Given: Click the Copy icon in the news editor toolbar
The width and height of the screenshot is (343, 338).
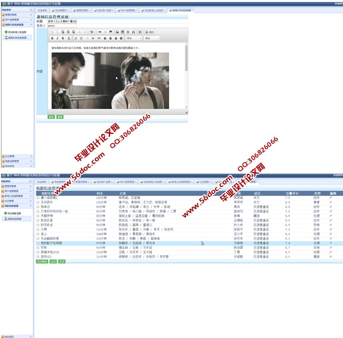Looking at the screenshot, I should click(57, 32).
